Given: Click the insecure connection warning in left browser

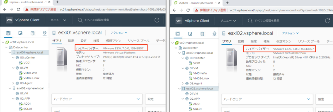Looking at the screenshot, I should 41,9.
